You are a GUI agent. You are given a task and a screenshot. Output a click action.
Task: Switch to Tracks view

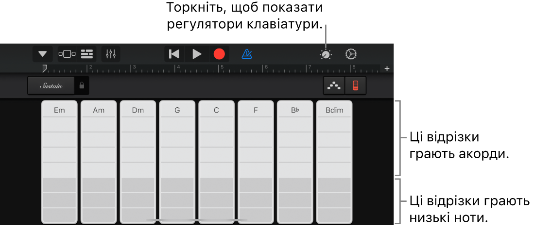(87, 54)
